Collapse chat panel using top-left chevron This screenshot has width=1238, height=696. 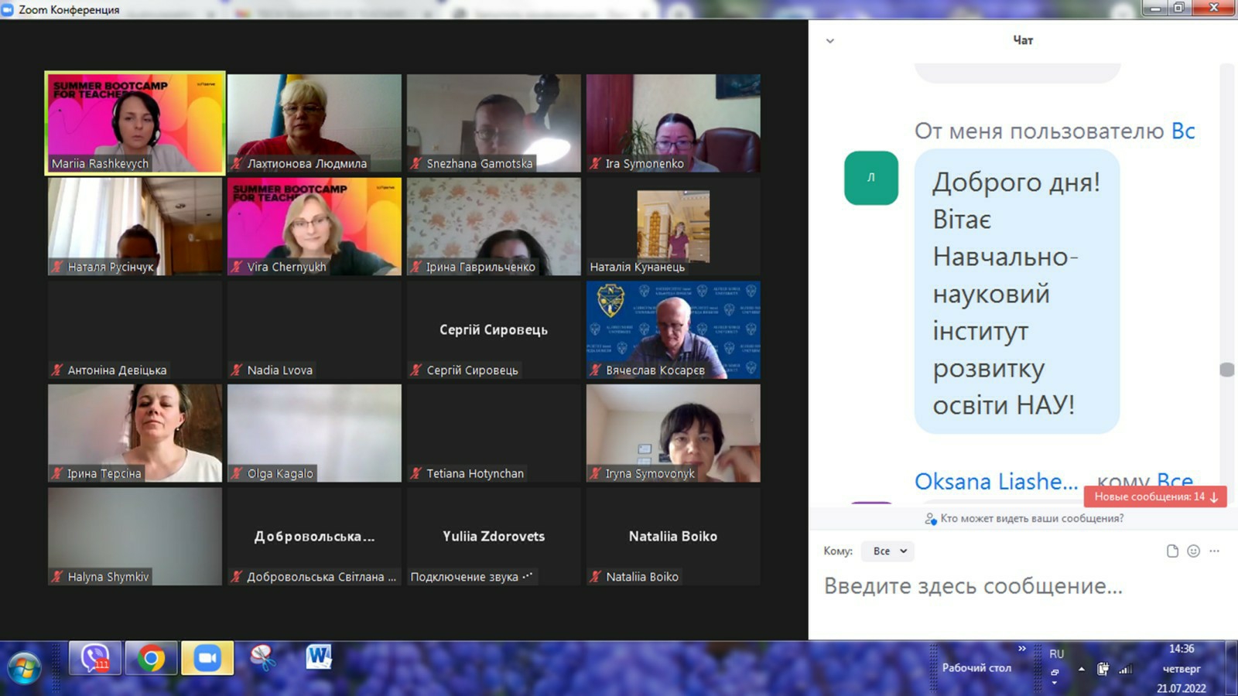[830, 41]
